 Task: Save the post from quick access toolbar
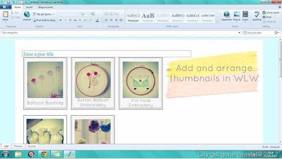(x=8, y=2)
